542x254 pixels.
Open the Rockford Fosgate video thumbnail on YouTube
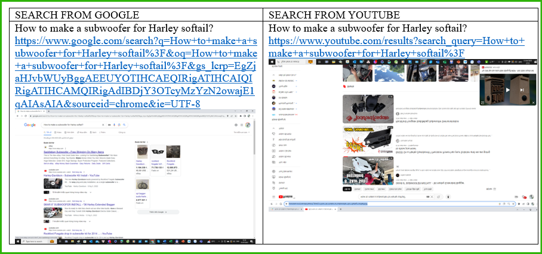pos(368,109)
